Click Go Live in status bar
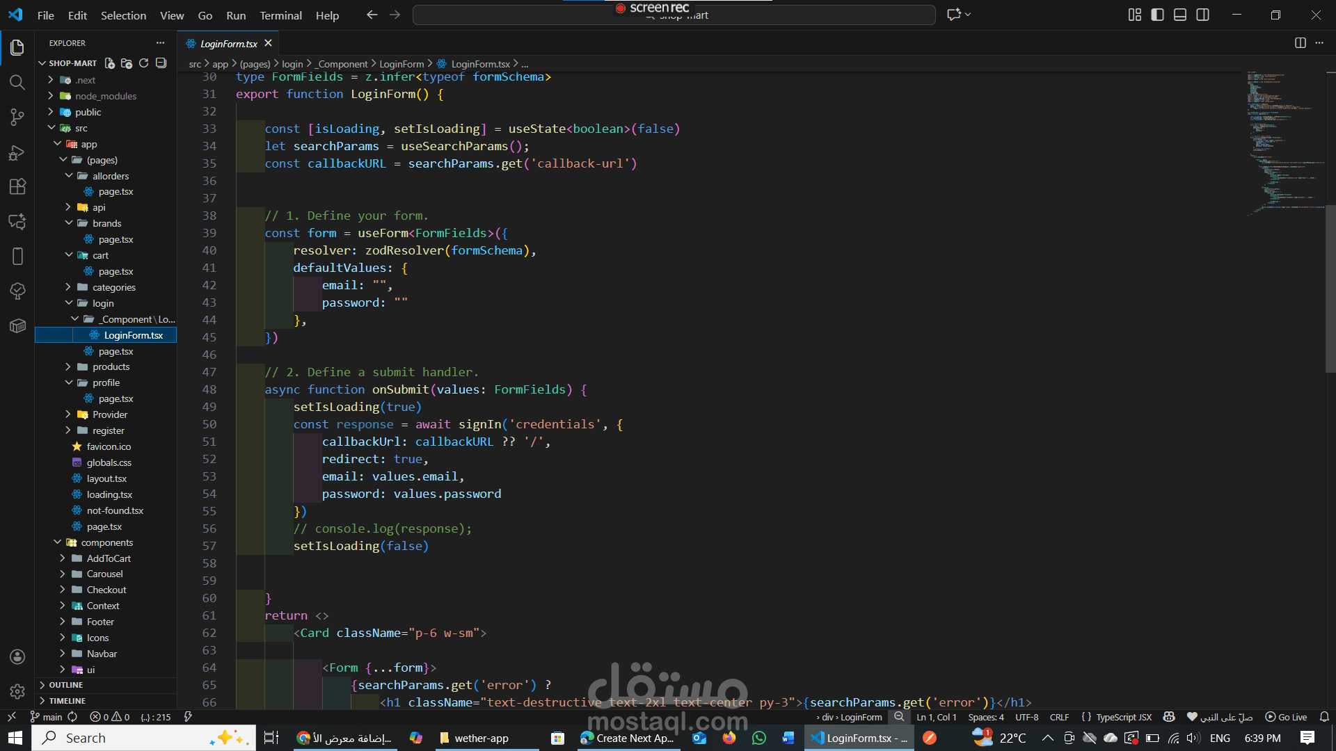Screen dimensions: 1336x751 click(1286, 717)
